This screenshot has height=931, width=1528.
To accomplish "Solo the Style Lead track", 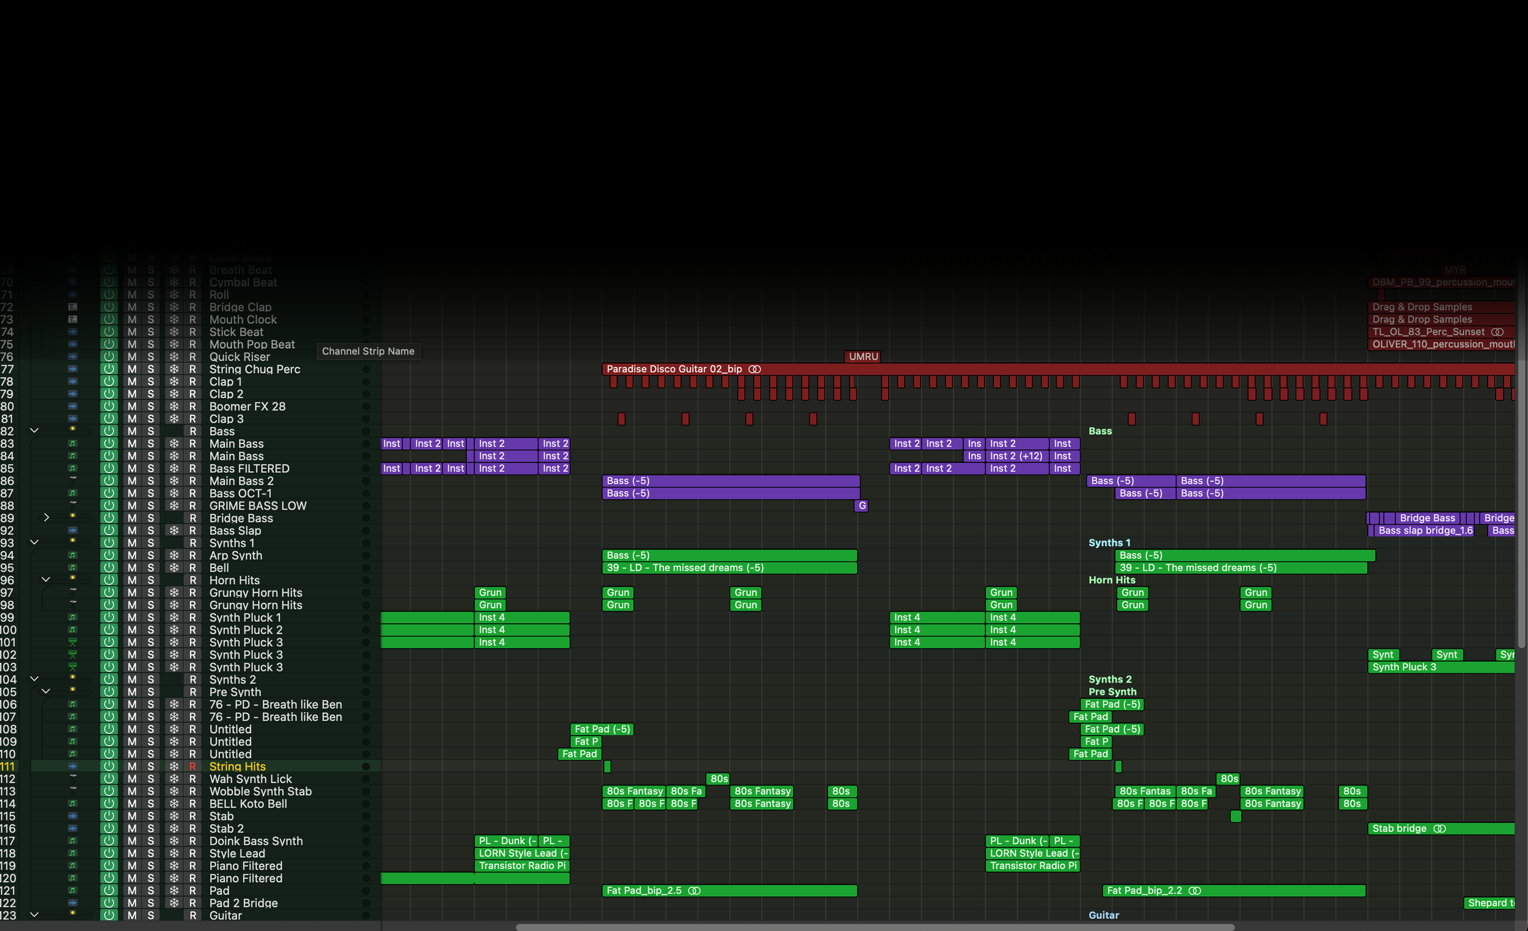I will coord(151,853).
